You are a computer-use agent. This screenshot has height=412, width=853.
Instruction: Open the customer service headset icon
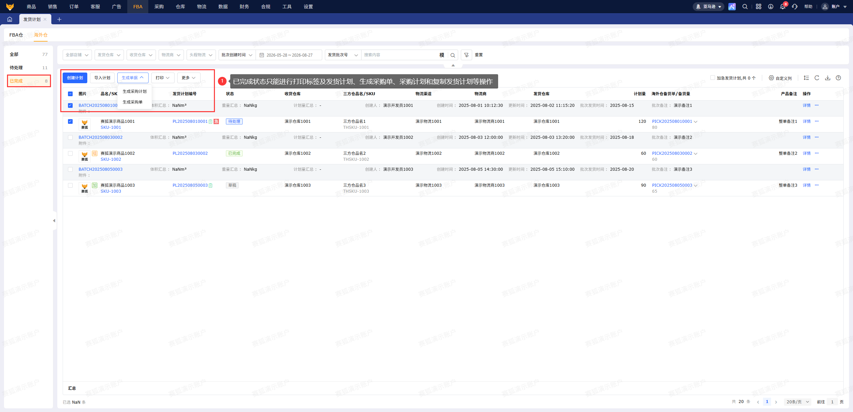pos(795,7)
